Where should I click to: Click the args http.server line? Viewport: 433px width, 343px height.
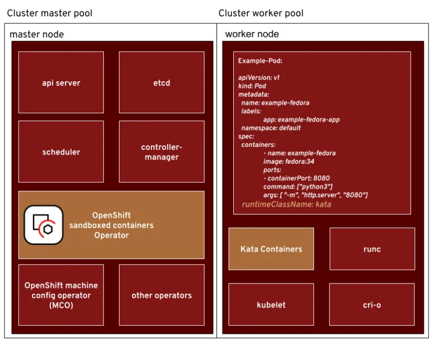click(x=316, y=195)
